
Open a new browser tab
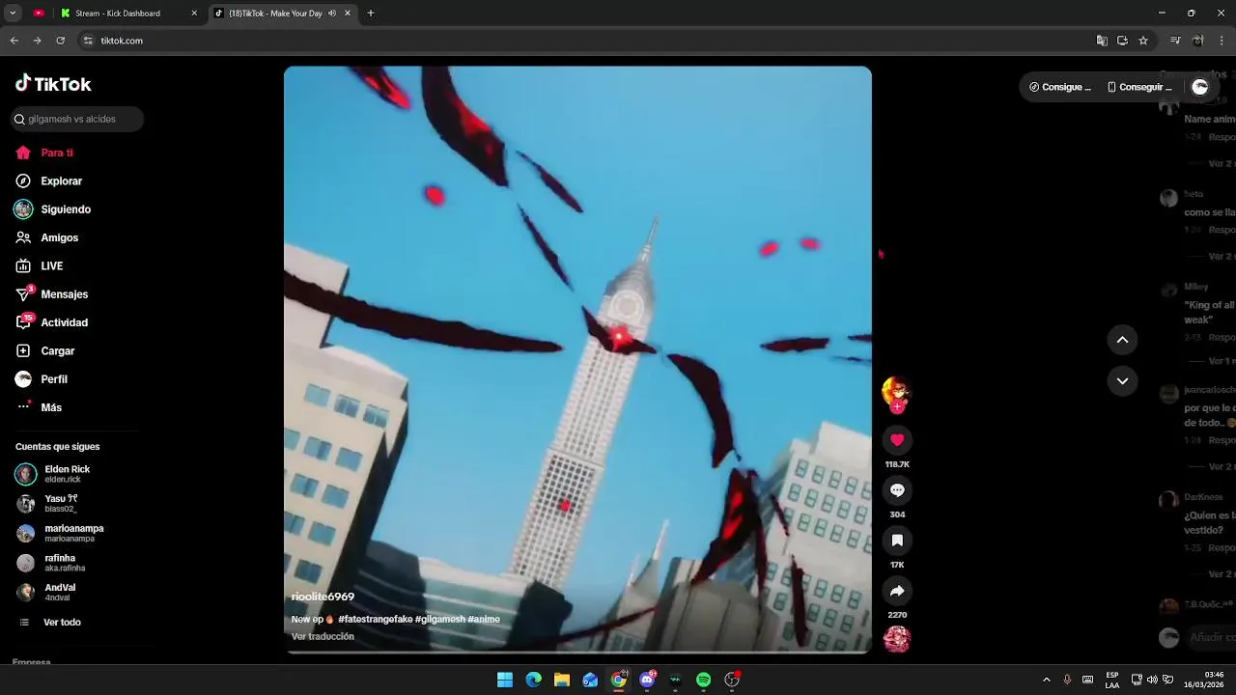[371, 14]
